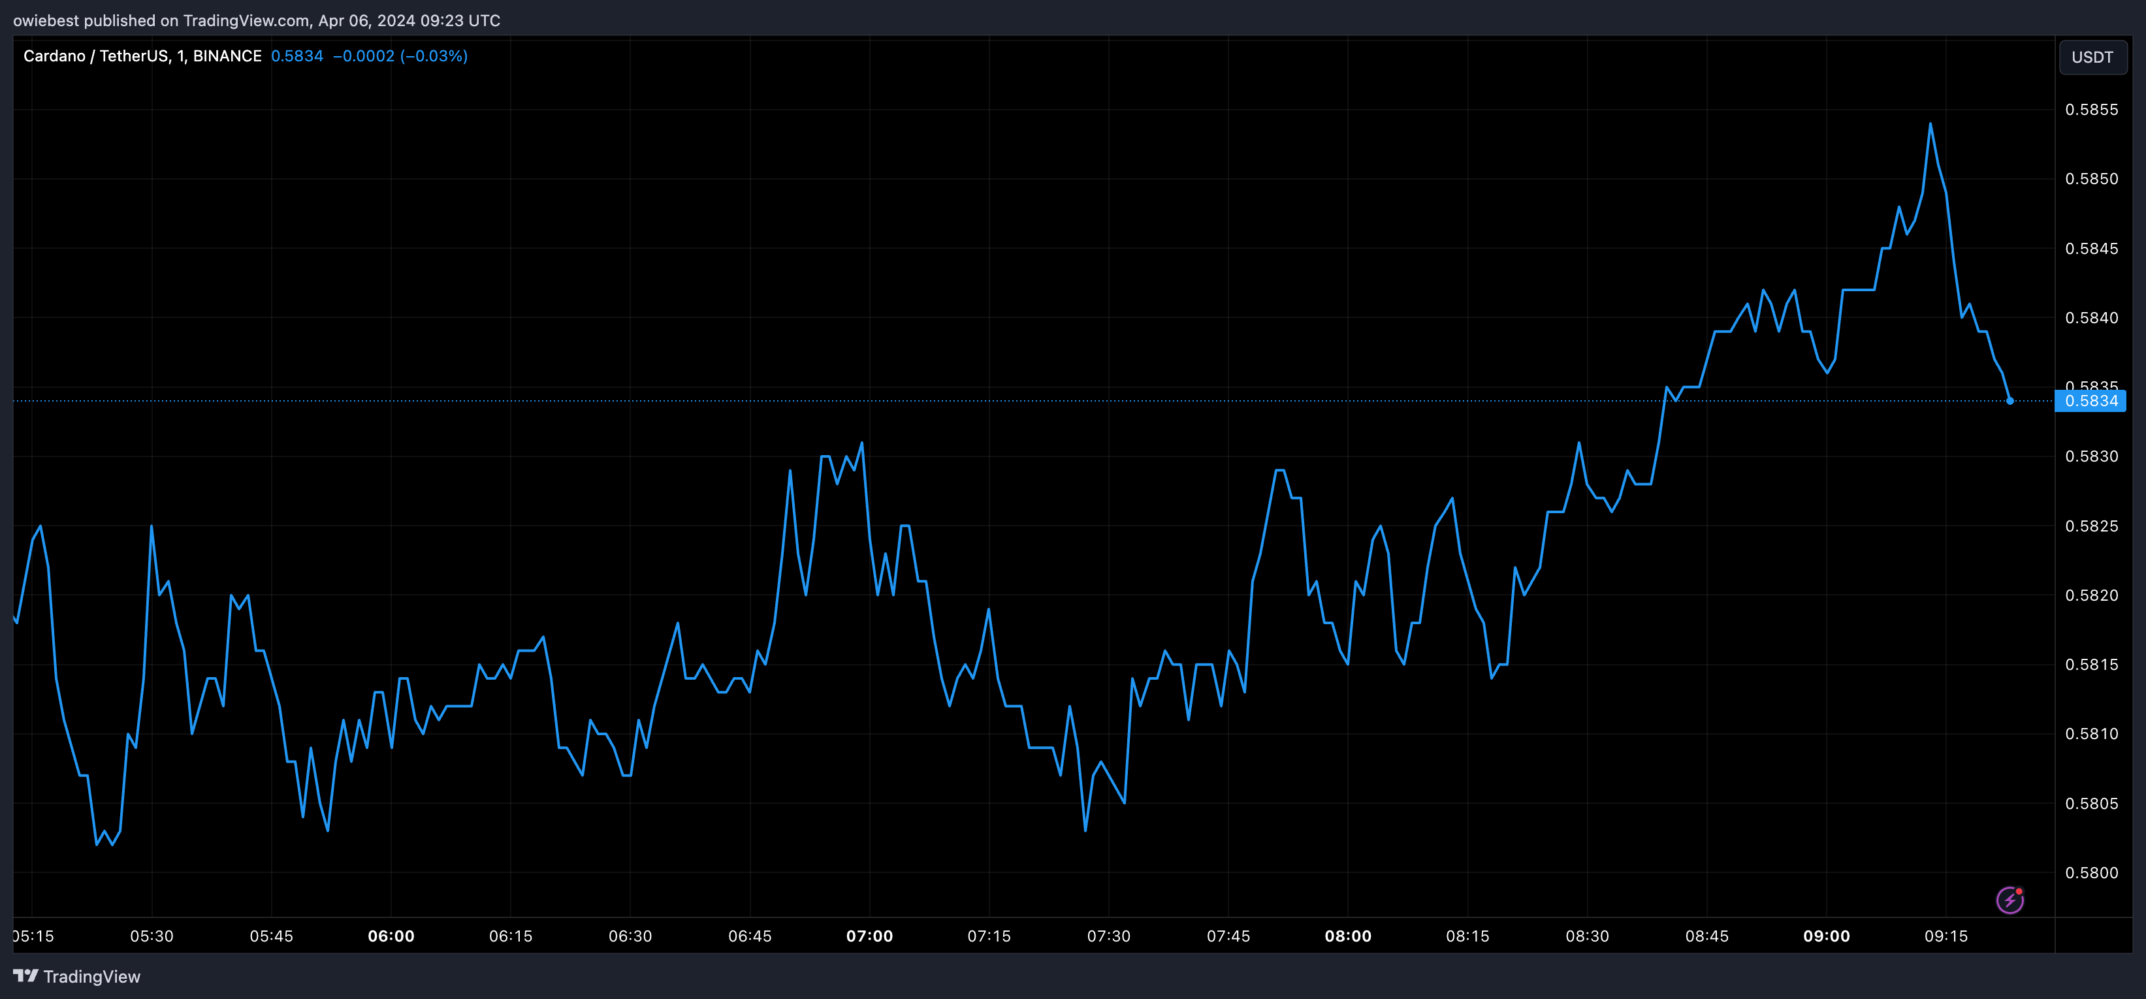This screenshot has height=999, width=2146.
Task: Click the last price dot at the line end
Action: click(2010, 401)
